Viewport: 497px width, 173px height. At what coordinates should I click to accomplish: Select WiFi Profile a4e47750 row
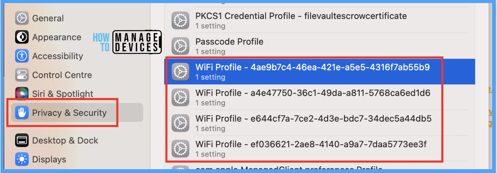click(x=320, y=97)
